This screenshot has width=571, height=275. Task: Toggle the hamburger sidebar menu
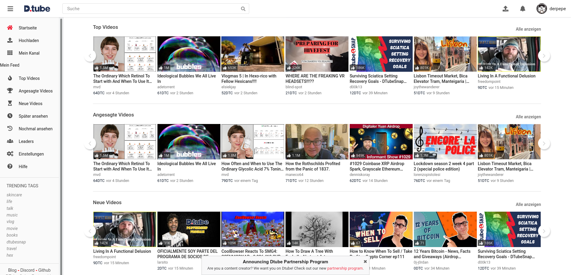[10, 9]
